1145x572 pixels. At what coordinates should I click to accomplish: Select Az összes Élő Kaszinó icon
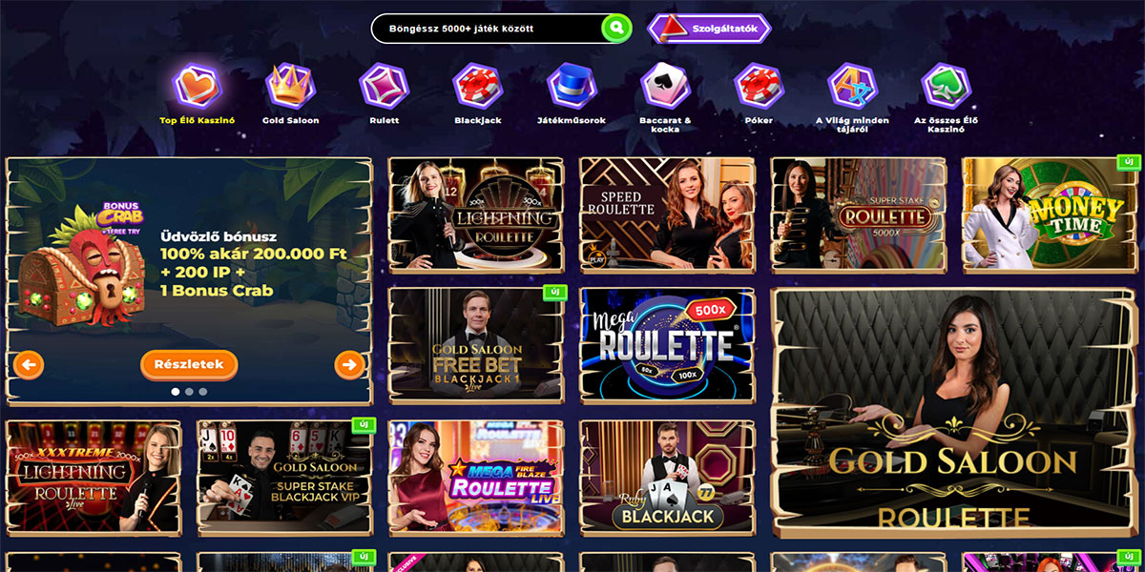coord(946,86)
